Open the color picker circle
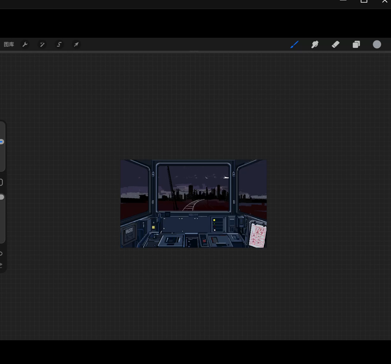Viewport: 391px width, 364px height. [x=377, y=45]
